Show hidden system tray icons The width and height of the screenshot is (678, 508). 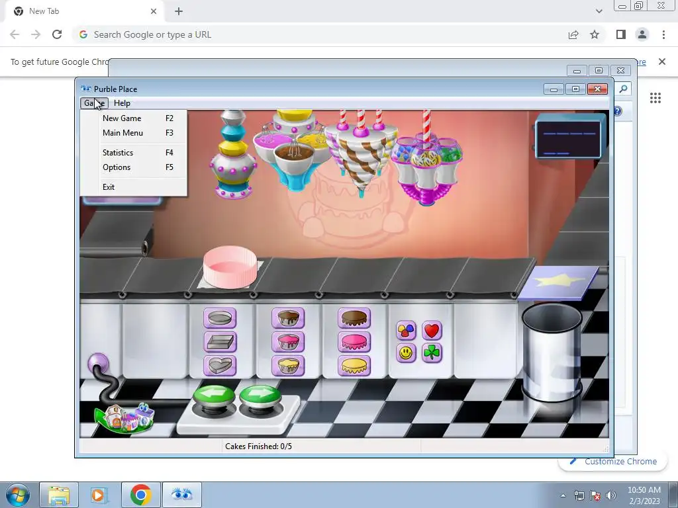(563, 495)
